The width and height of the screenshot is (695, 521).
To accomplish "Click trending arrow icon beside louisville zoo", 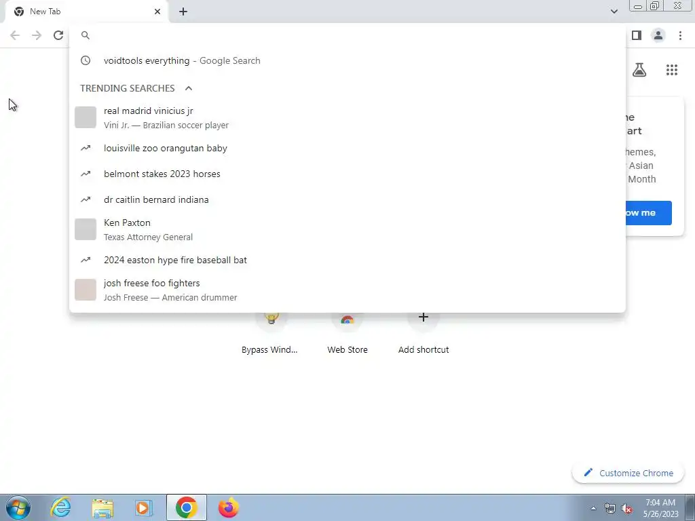I will (86, 149).
